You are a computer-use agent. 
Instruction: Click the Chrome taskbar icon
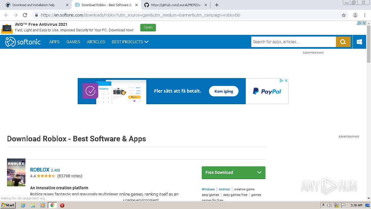coord(52,205)
